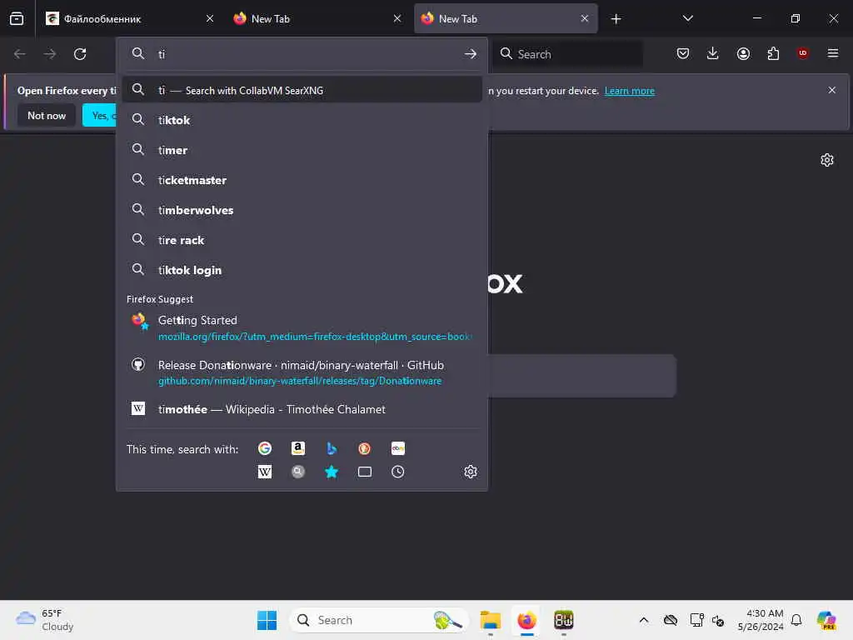Select timberwolves search suggestion
Screen dimensions: 853x640
[x=302, y=210]
